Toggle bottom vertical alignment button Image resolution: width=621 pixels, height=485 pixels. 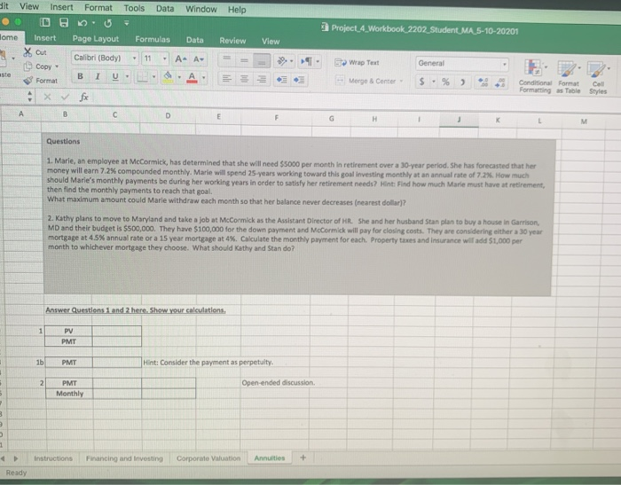click(262, 60)
